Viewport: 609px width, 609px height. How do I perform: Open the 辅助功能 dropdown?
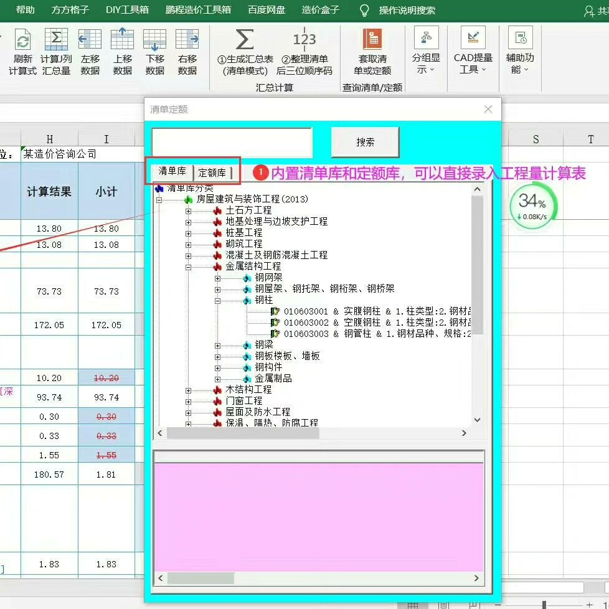[520, 51]
